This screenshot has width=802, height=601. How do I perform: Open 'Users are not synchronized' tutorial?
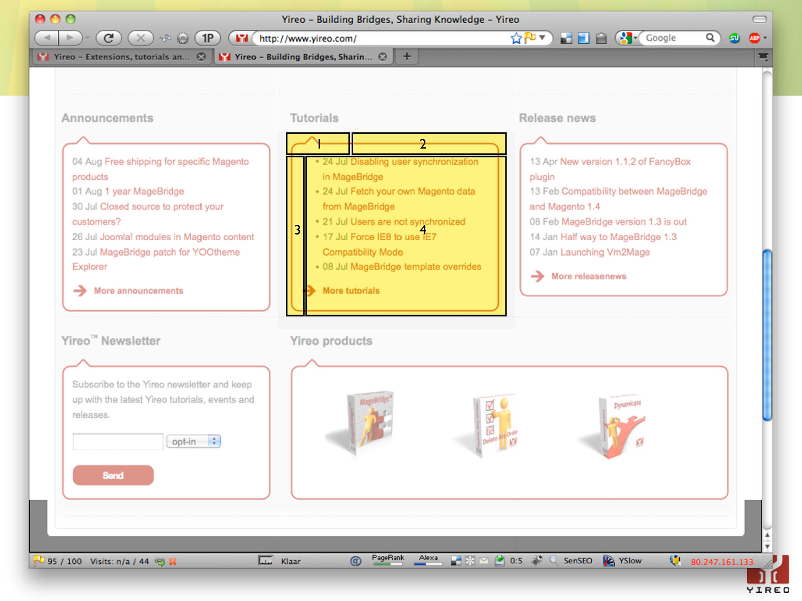coord(408,222)
